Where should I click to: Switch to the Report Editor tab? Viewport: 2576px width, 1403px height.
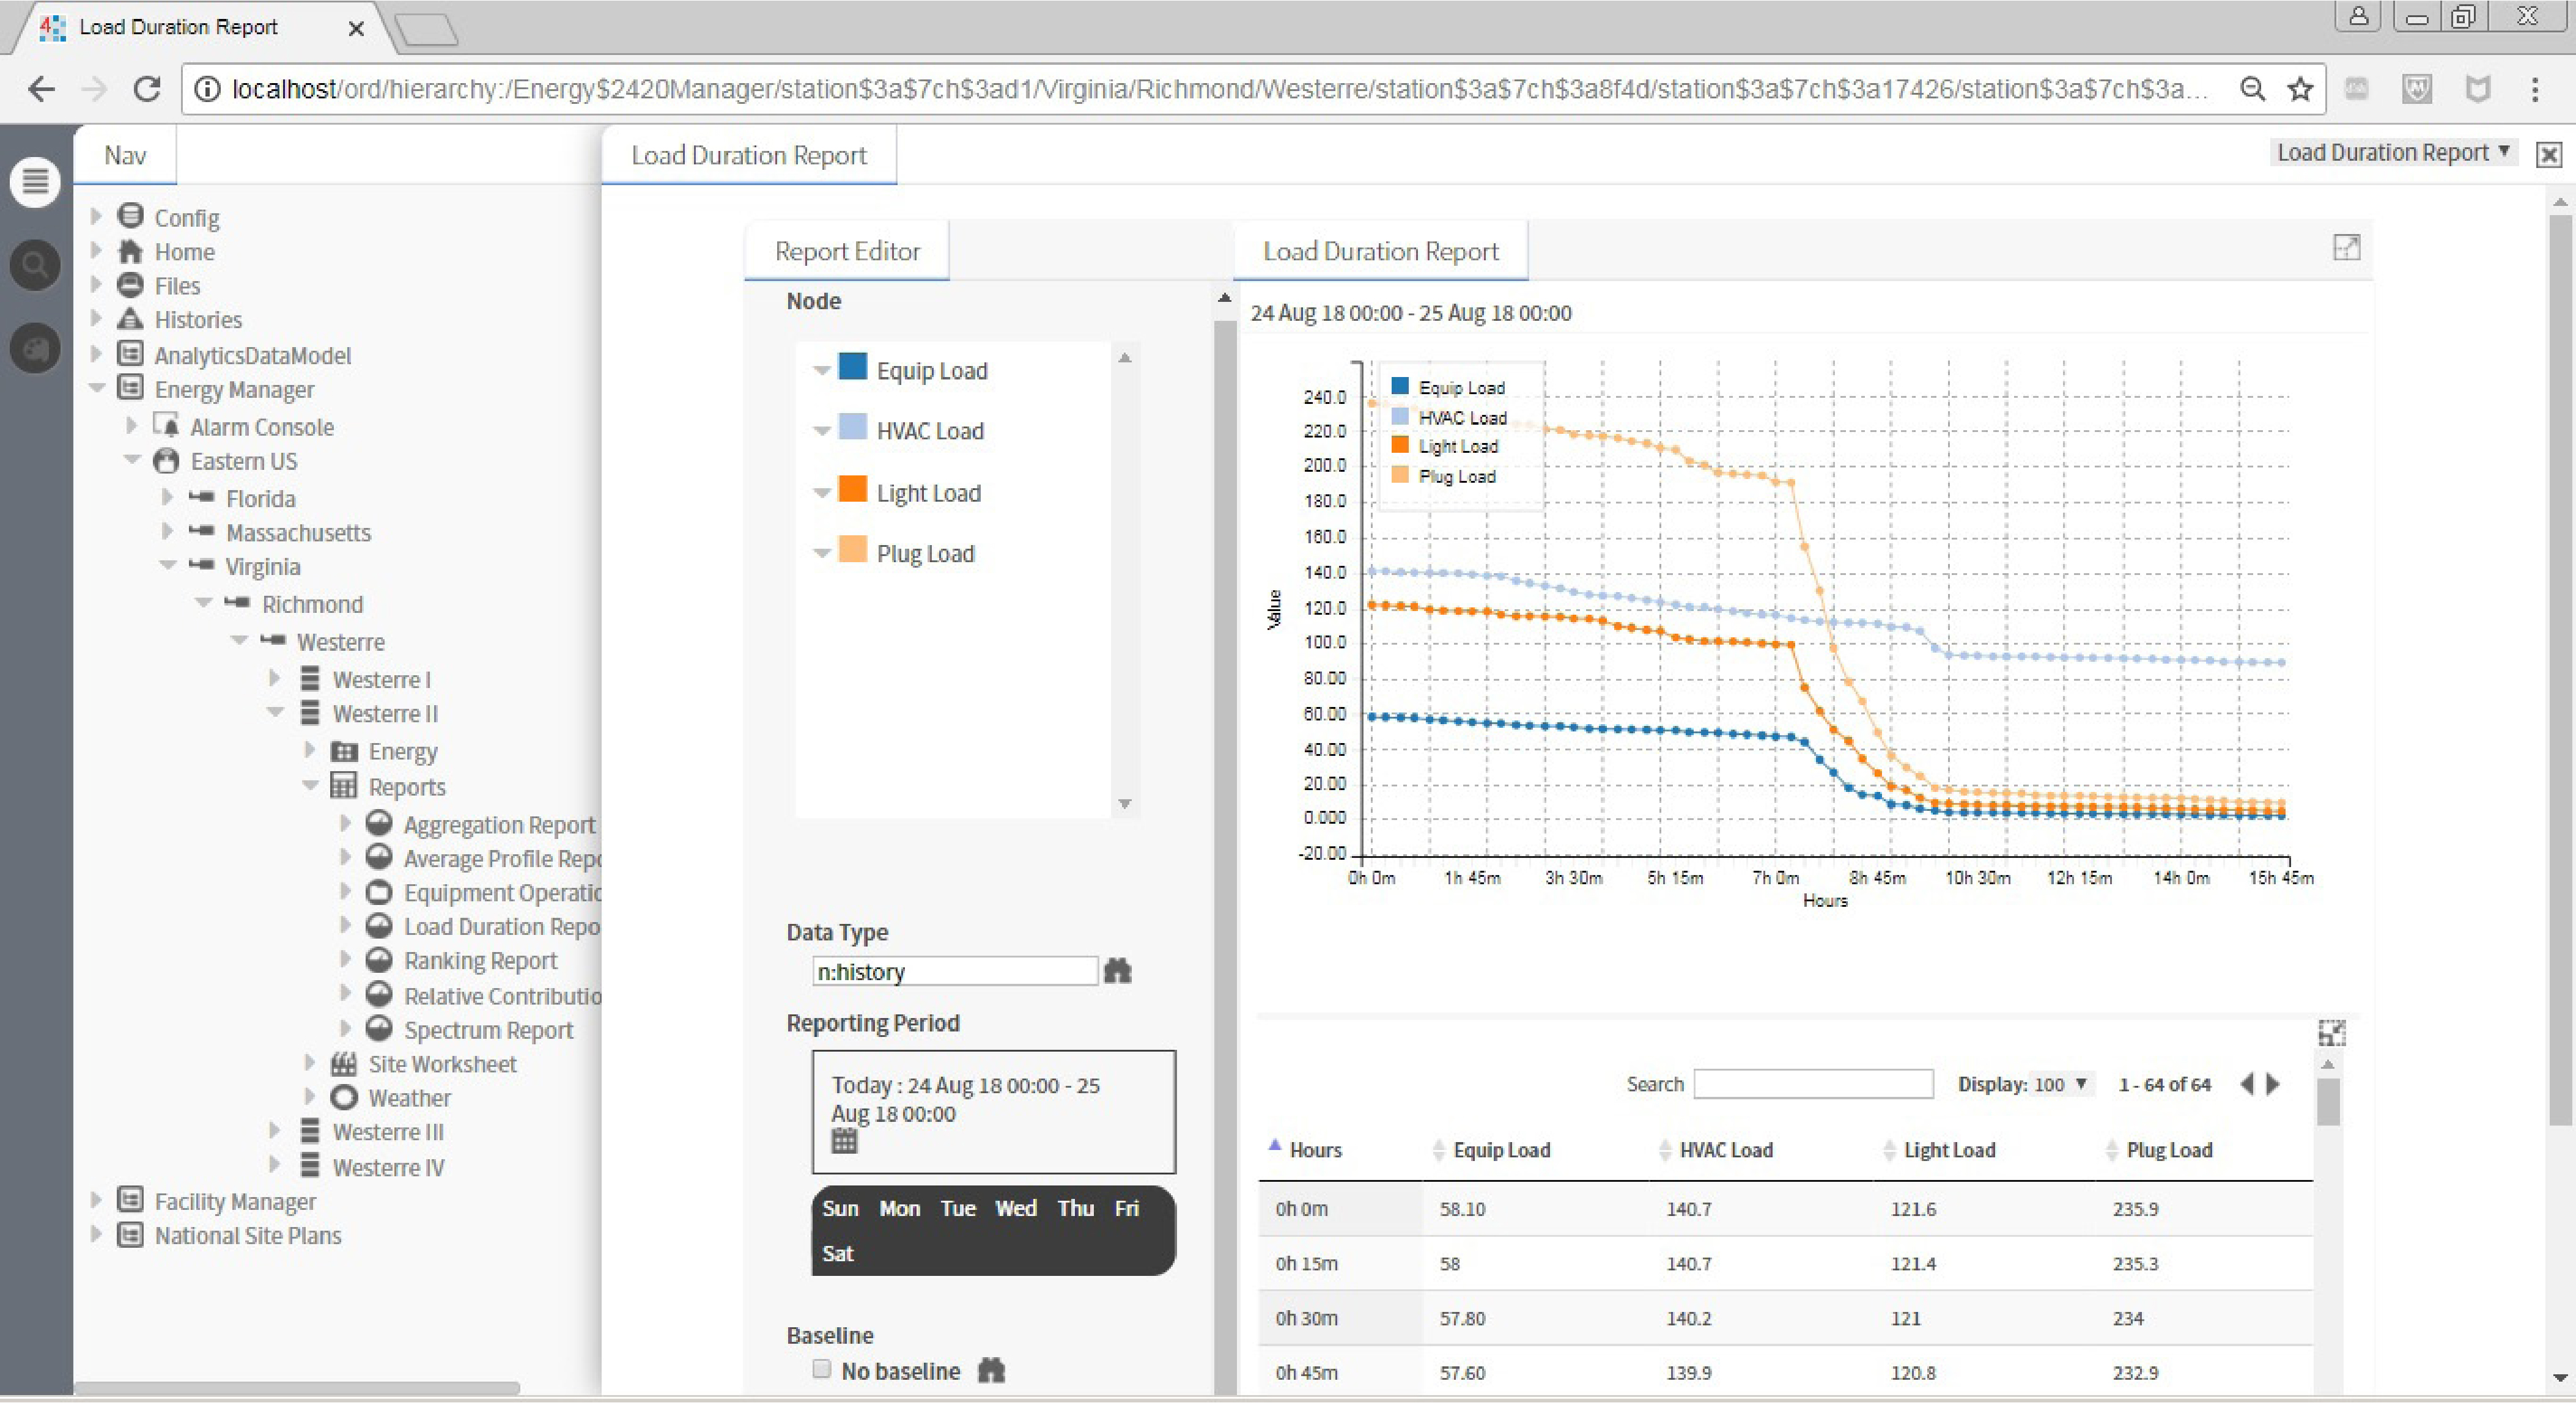(847, 251)
